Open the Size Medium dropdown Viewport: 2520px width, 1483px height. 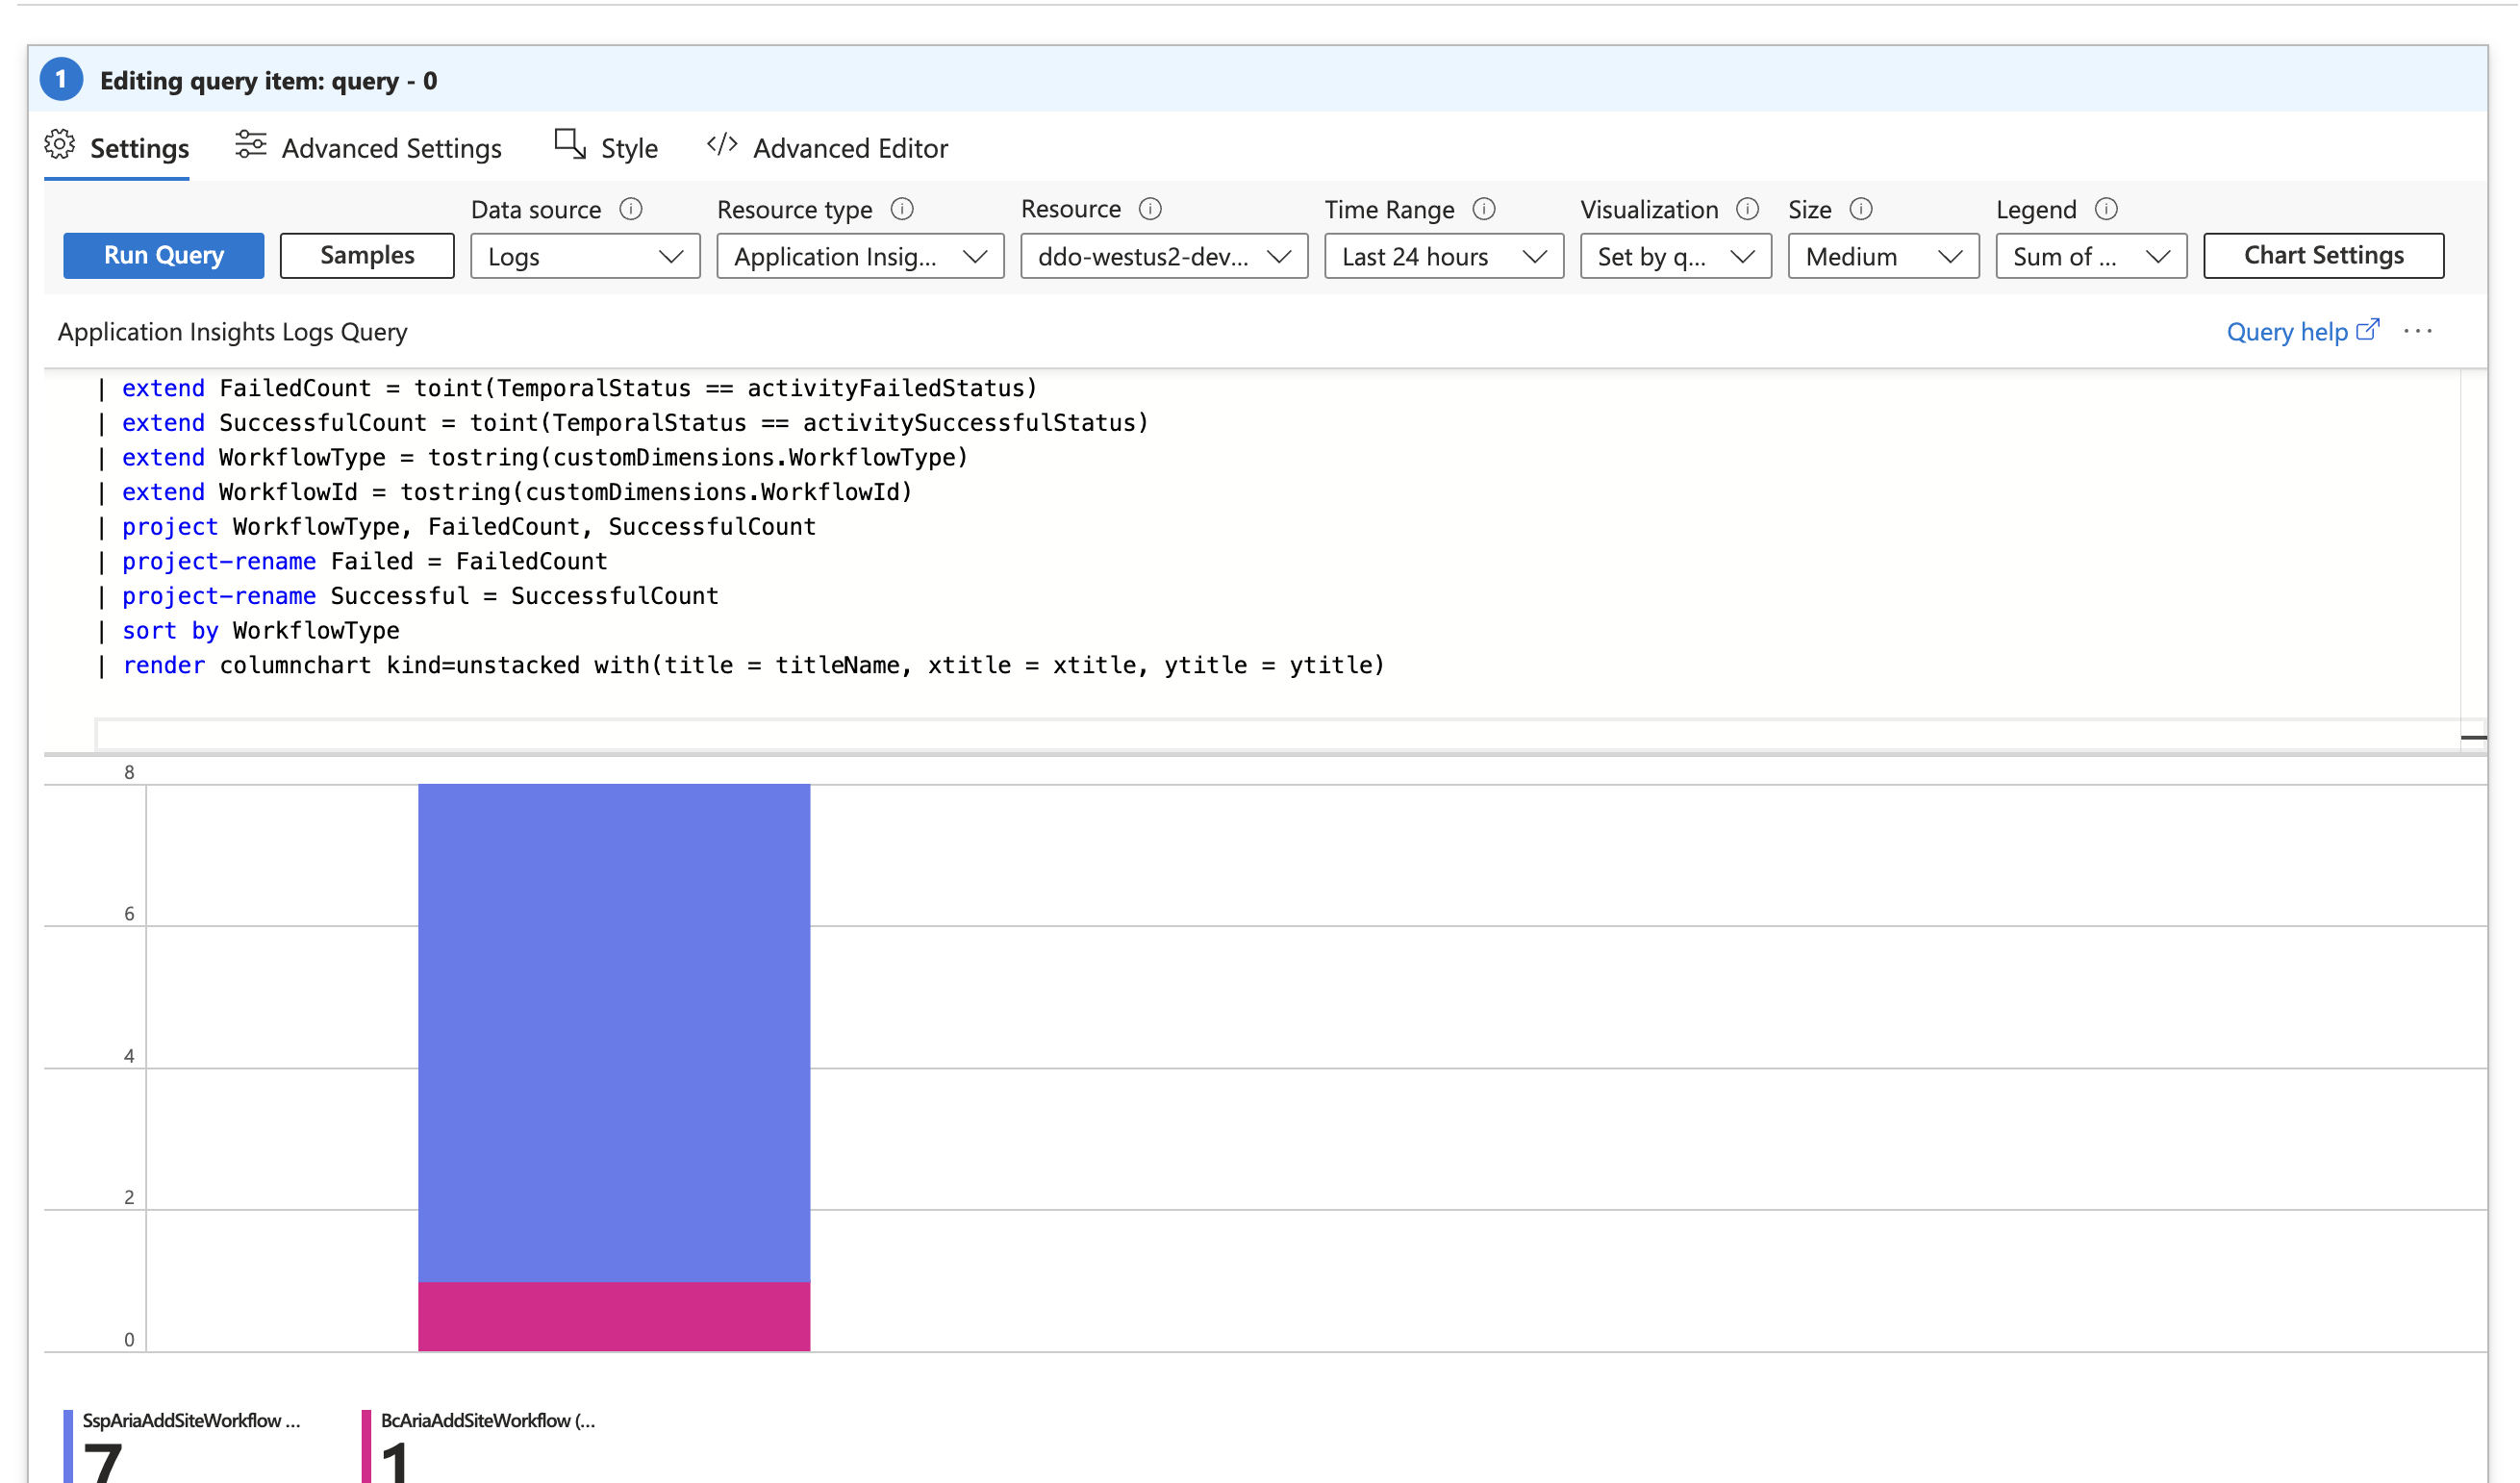tap(1883, 257)
